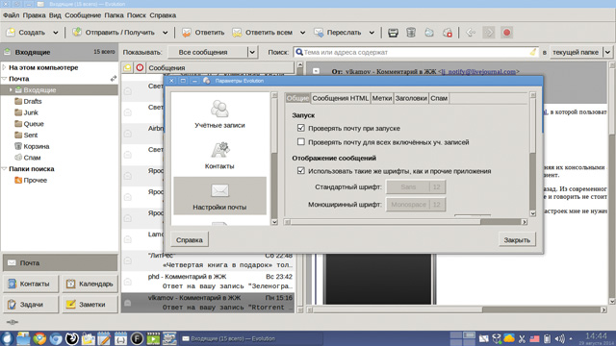Click the search field for subject or addresses

(x=417, y=52)
